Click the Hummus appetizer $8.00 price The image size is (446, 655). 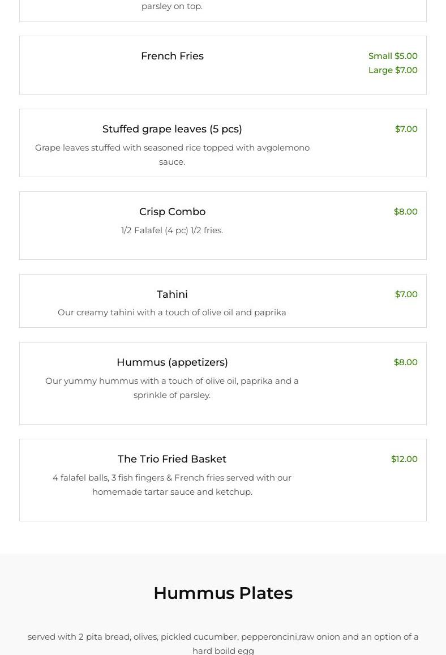(405, 362)
